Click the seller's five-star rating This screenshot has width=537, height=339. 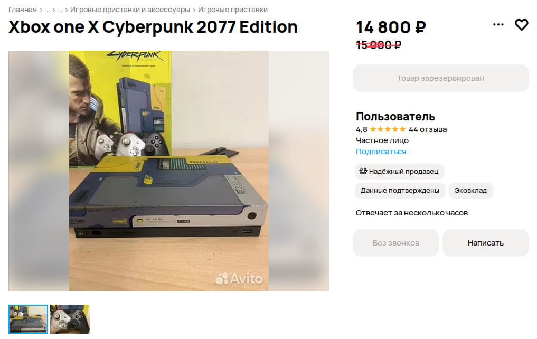388,129
